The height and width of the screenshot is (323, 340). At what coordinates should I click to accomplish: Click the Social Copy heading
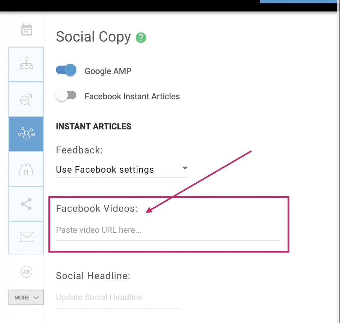pos(93,37)
